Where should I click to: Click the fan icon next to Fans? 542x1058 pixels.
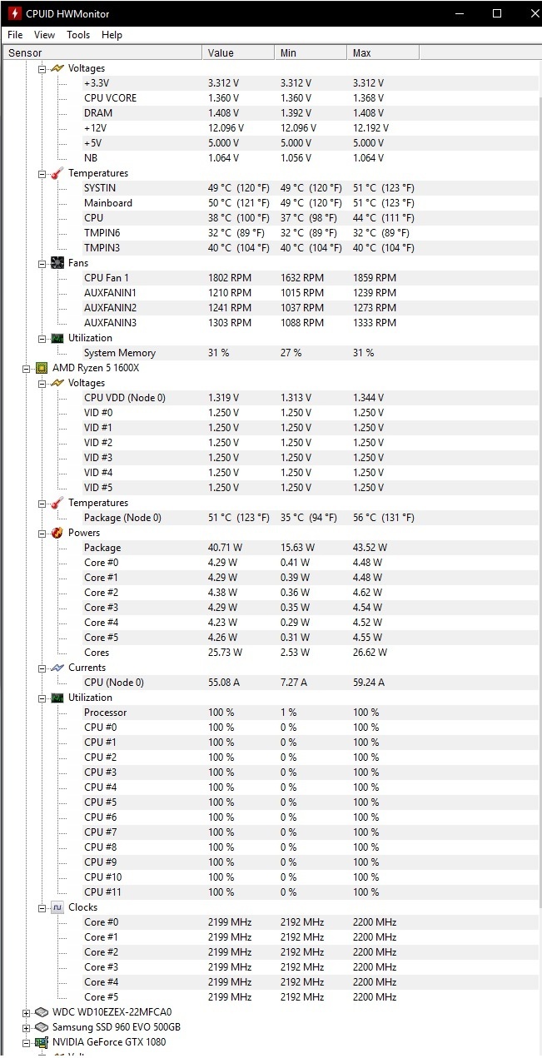(57, 263)
